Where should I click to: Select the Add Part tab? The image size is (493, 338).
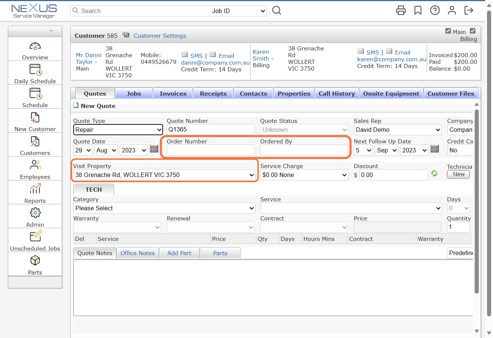click(x=179, y=253)
